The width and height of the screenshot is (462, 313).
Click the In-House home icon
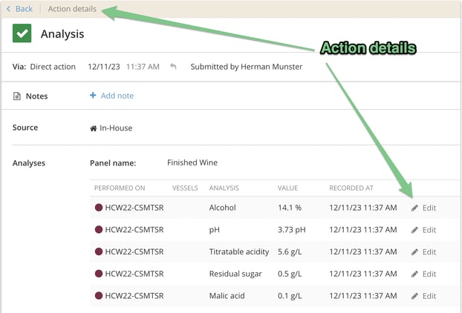click(94, 128)
